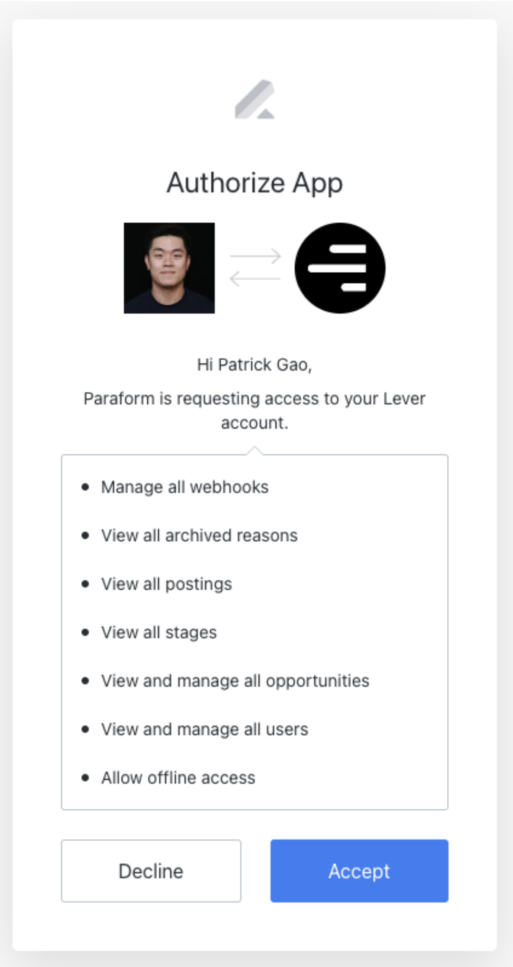
Task: Click the greeting text Hi Patrick Gao
Action: [x=256, y=364]
